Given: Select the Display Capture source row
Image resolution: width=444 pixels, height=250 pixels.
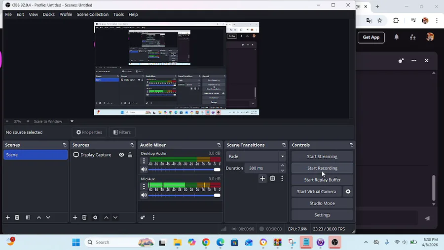Looking at the screenshot, I should 103,155.
